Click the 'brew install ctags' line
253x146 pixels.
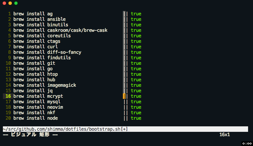pos(37,41)
